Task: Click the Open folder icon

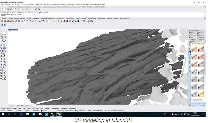Action: (x=5, y=21)
